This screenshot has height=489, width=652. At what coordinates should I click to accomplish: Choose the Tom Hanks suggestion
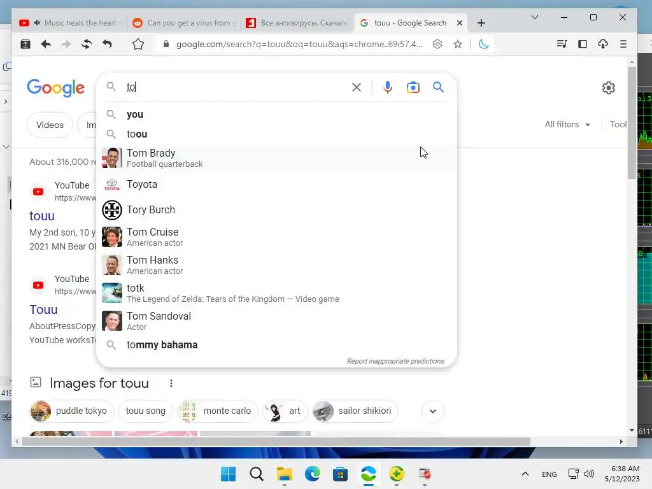coord(276,265)
